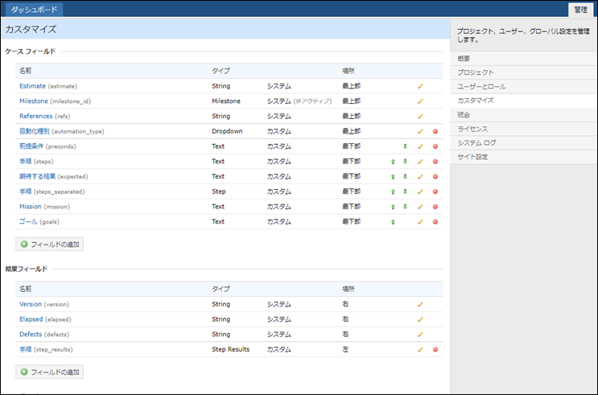Delete the 期待する結果 field
The width and height of the screenshot is (598, 395).
(435, 176)
